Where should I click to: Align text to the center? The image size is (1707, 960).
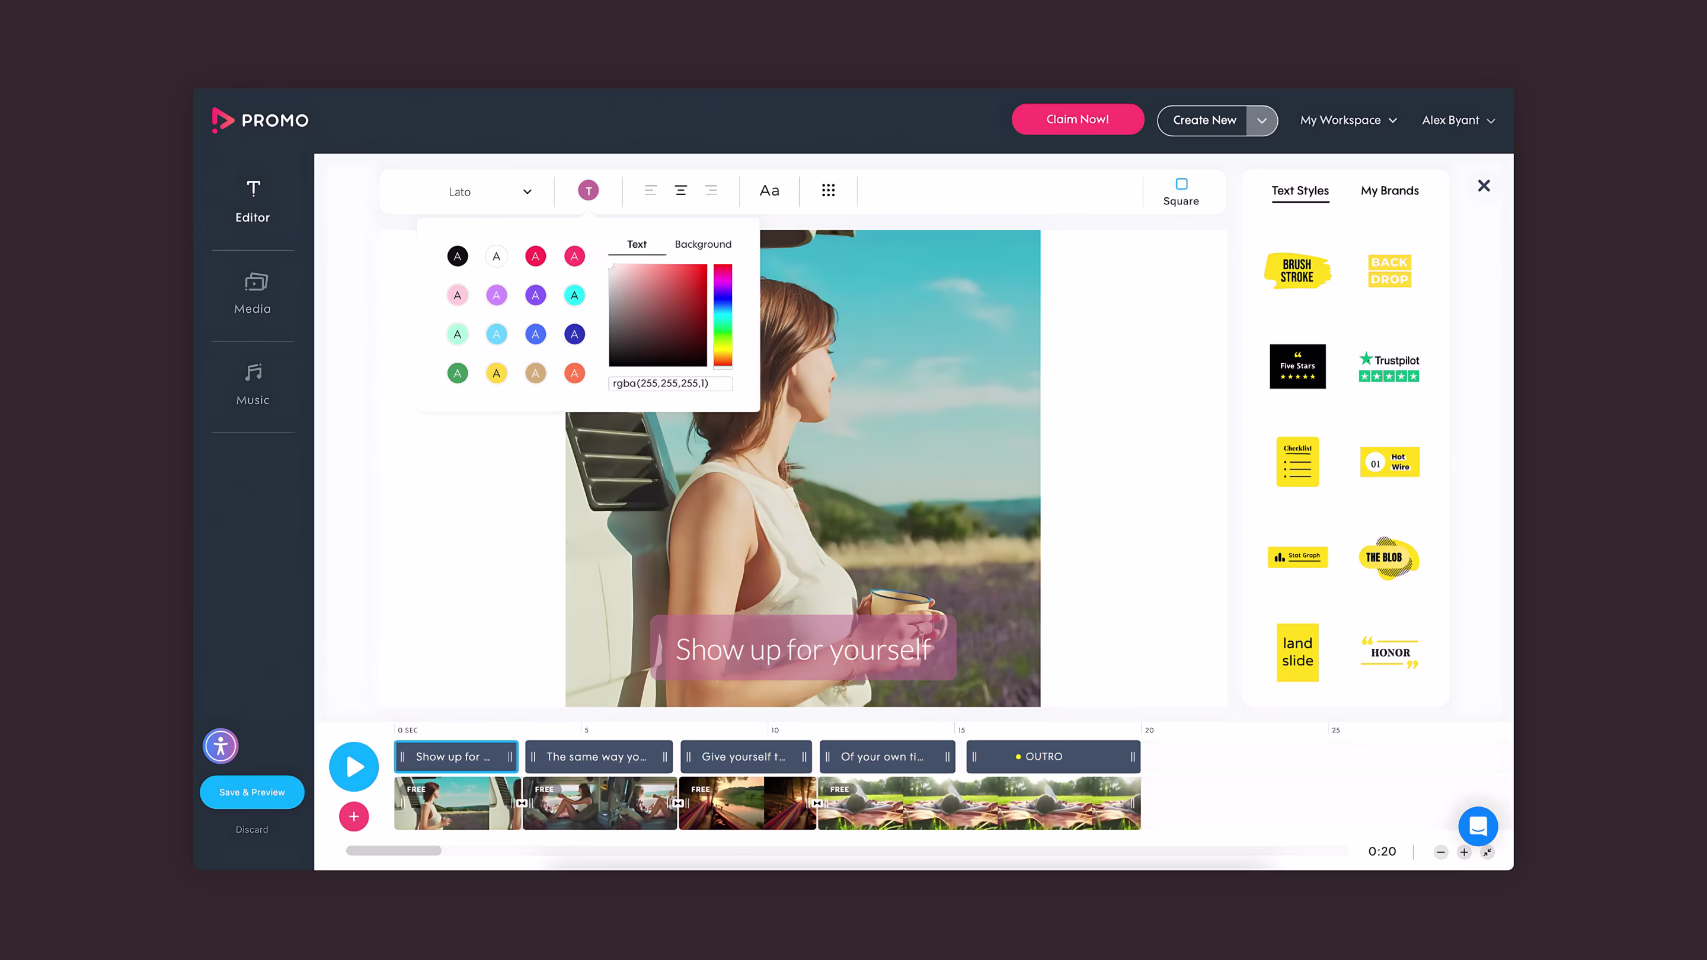[680, 191]
